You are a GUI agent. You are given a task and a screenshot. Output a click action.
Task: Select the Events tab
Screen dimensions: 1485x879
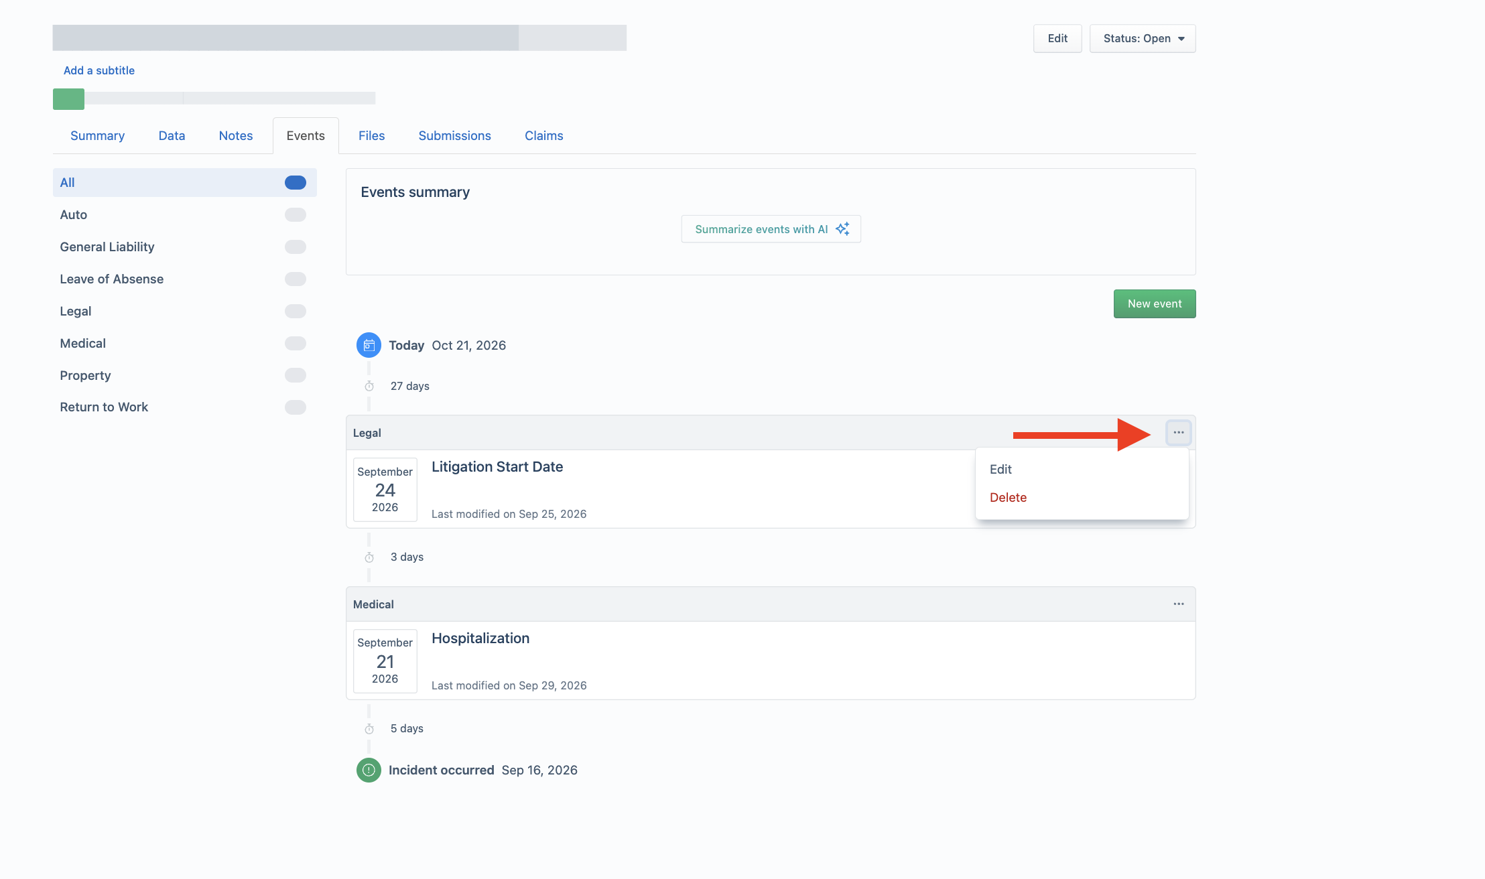pyautogui.click(x=306, y=136)
